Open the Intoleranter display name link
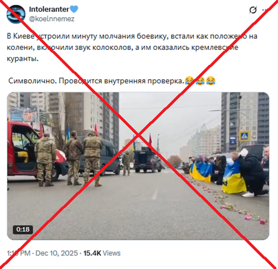 point(49,9)
